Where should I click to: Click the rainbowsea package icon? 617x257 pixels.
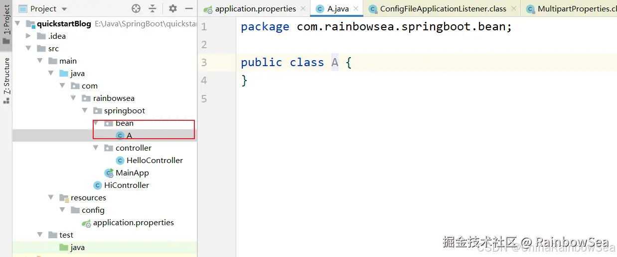coord(86,98)
